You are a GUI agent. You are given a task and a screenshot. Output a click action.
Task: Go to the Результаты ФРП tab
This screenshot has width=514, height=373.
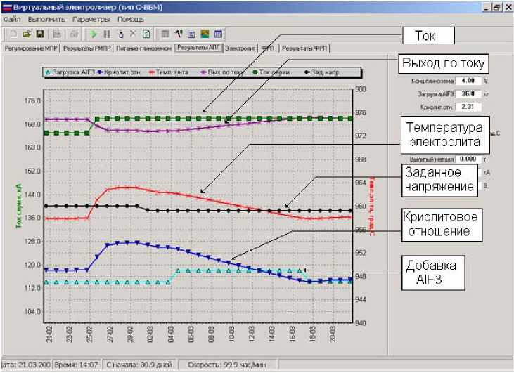306,48
